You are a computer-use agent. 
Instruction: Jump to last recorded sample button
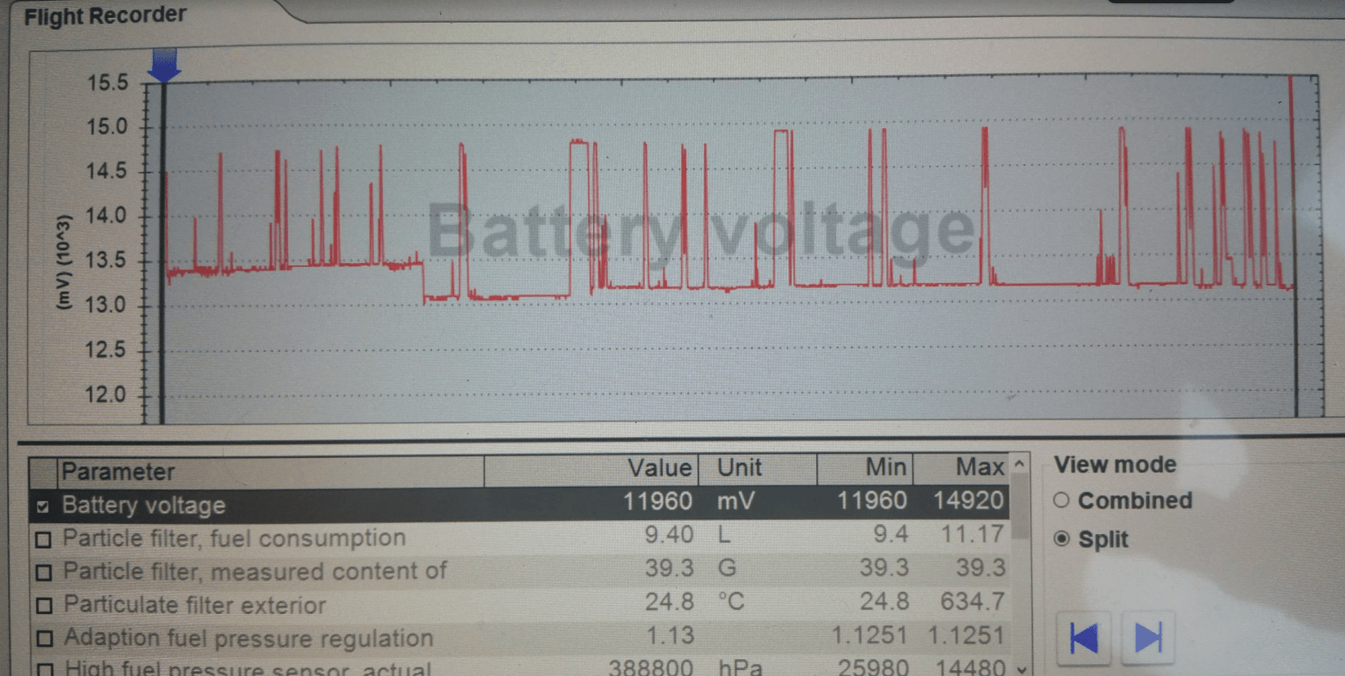[x=1148, y=638]
